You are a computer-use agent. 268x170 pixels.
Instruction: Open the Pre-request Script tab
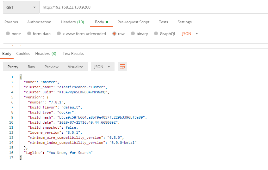click(134, 22)
